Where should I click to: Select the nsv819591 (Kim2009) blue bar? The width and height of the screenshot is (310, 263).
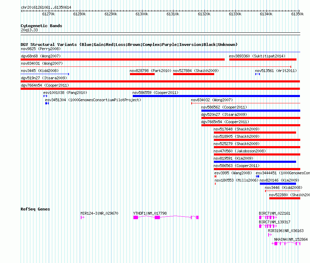coord(255,162)
